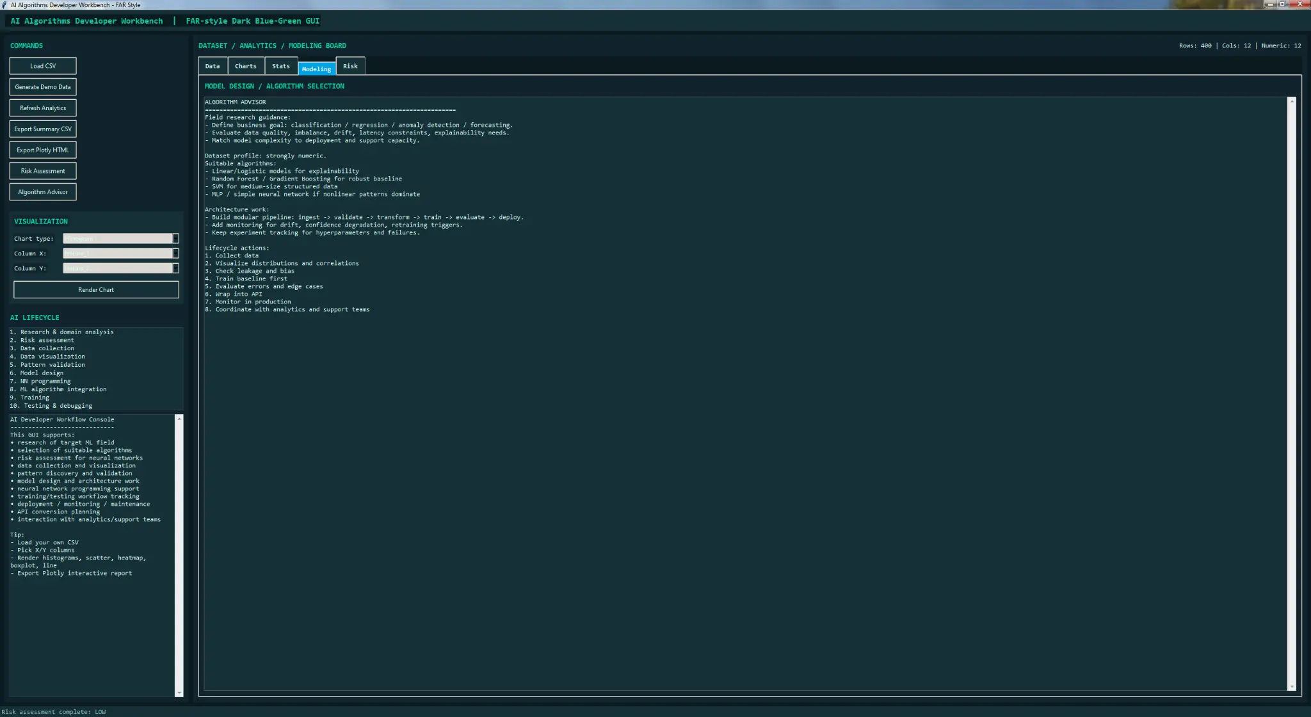Select '2. Risk assessment' lifecycle row

(96, 341)
